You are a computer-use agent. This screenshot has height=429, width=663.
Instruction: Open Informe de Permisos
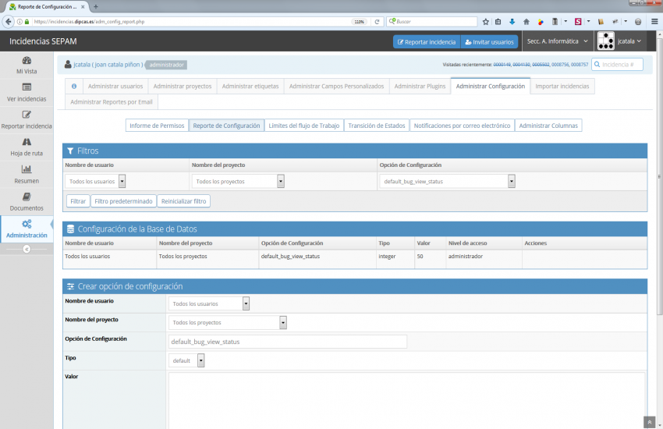(x=157, y=126)
